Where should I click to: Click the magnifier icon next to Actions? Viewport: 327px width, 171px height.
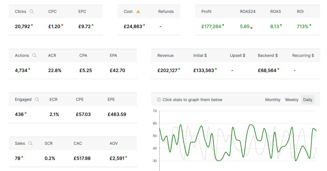click(34, 55)
